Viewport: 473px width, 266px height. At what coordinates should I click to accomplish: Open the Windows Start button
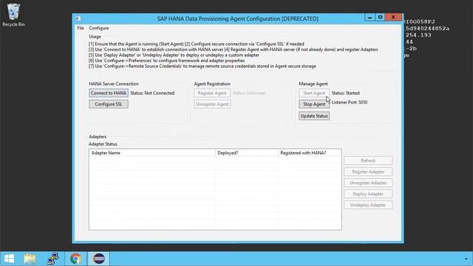point(9,259)
